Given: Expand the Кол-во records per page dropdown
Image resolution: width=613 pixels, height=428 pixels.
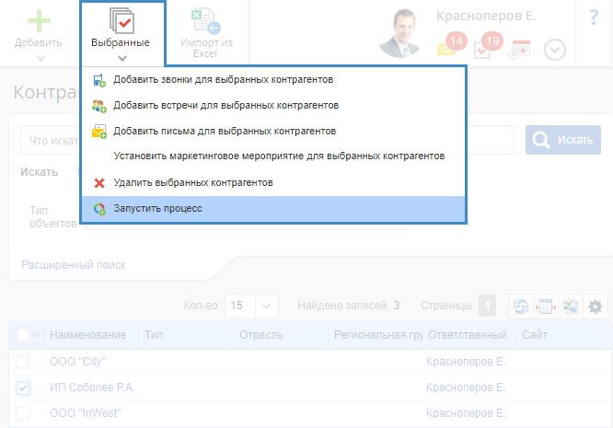Looking at the screenshot, I should 267,306.
